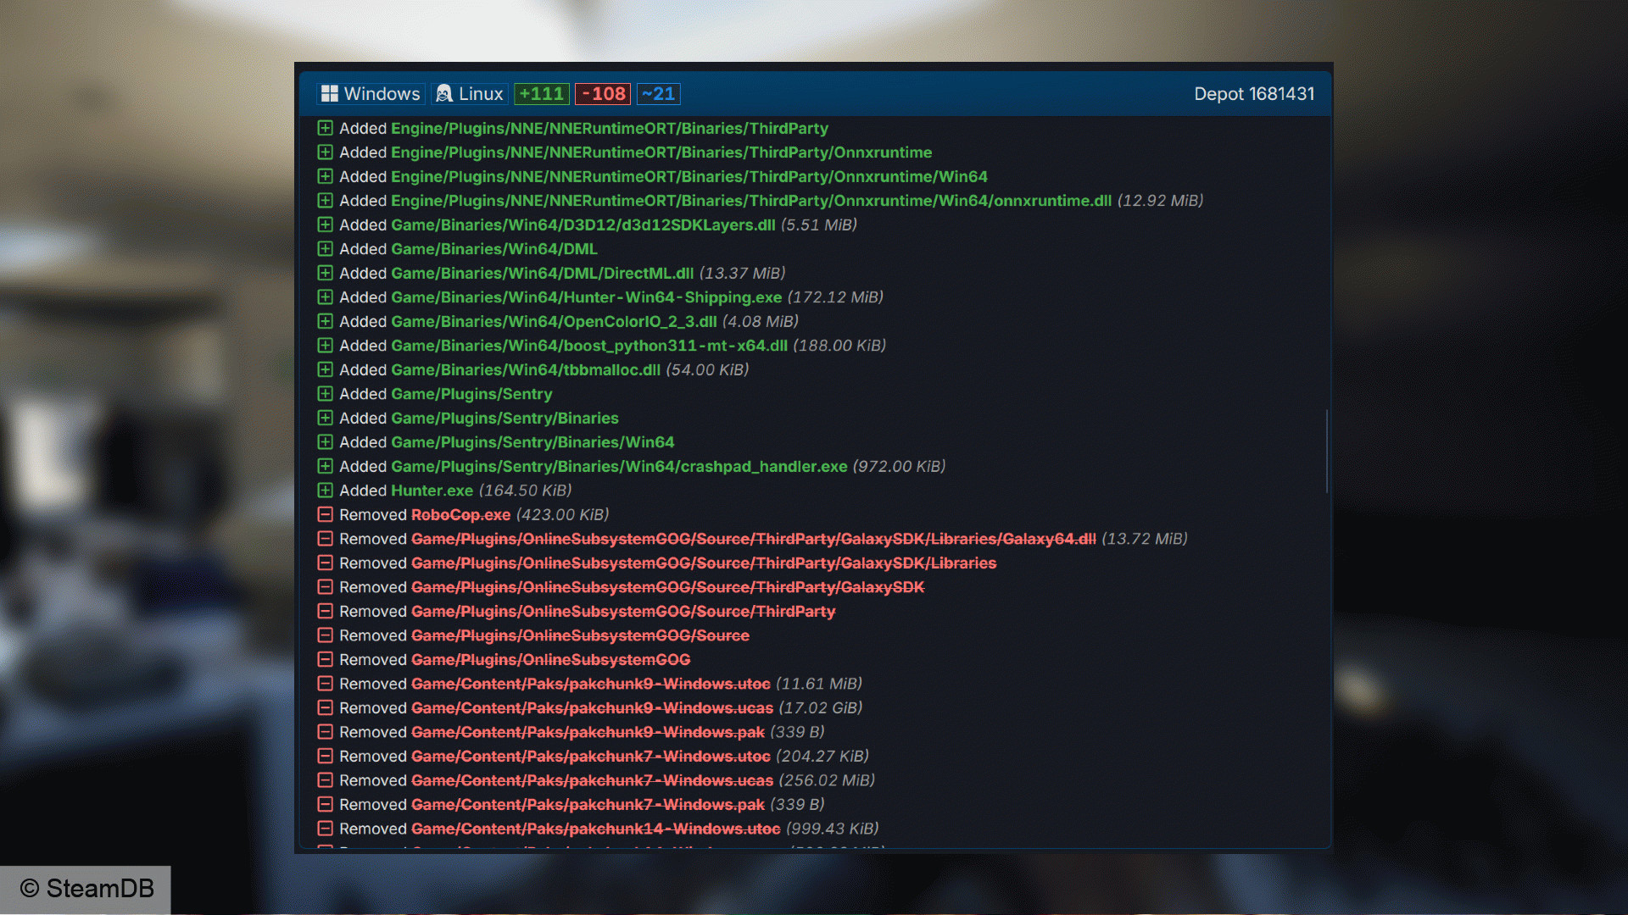Select added path ending in Onnxruntime/Win64

pos(689,176)
